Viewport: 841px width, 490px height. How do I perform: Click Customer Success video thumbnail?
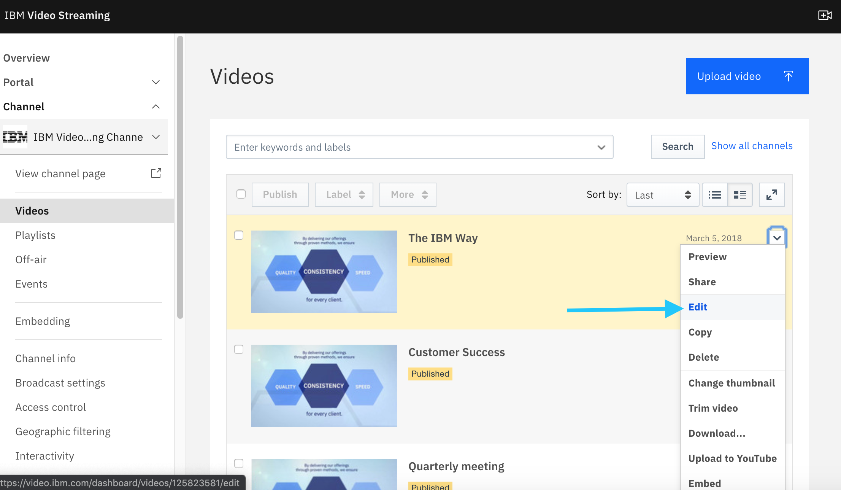click(x=324, y=386)
